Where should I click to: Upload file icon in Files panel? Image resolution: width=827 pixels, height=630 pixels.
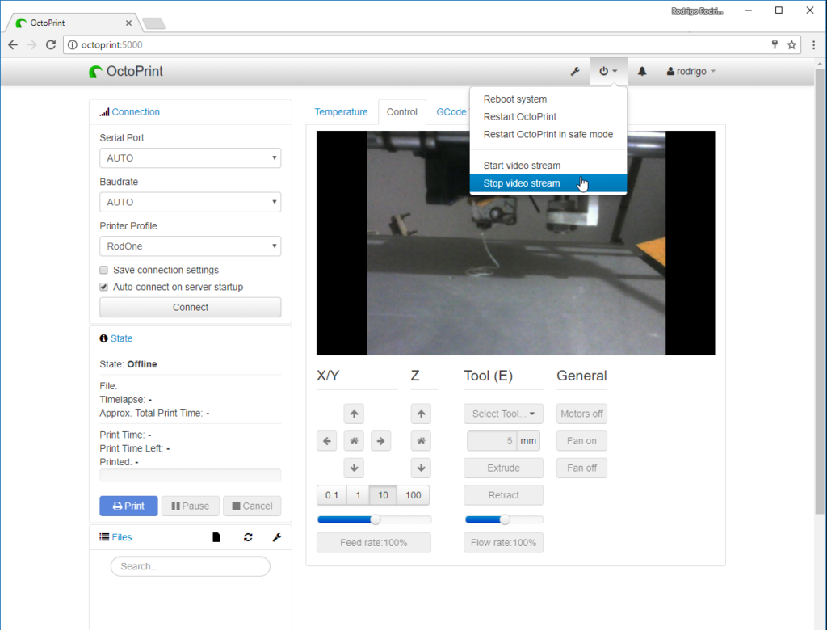tap(216, 537)
